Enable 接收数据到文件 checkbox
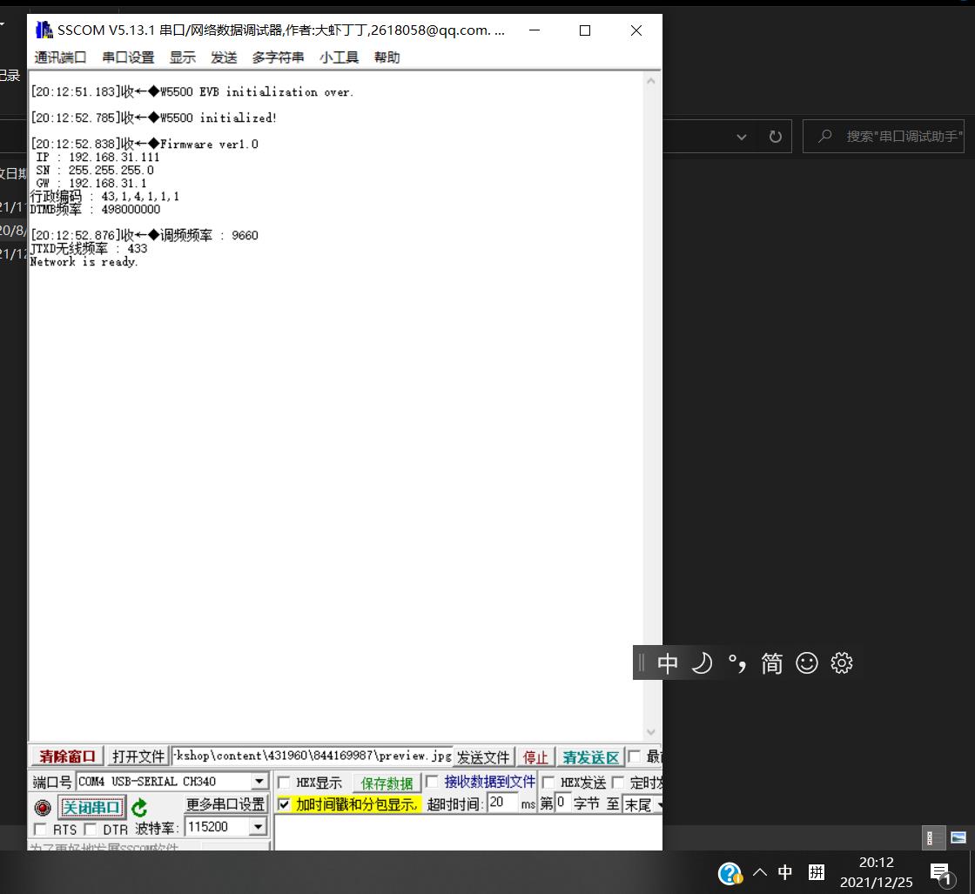The height and width of the screenshot is (894, 975). tap(432, 782)
